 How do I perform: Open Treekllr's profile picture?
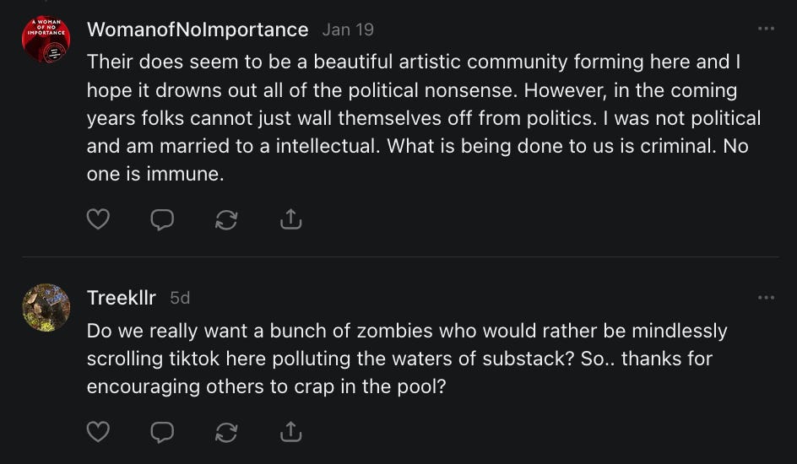[46, 307]
